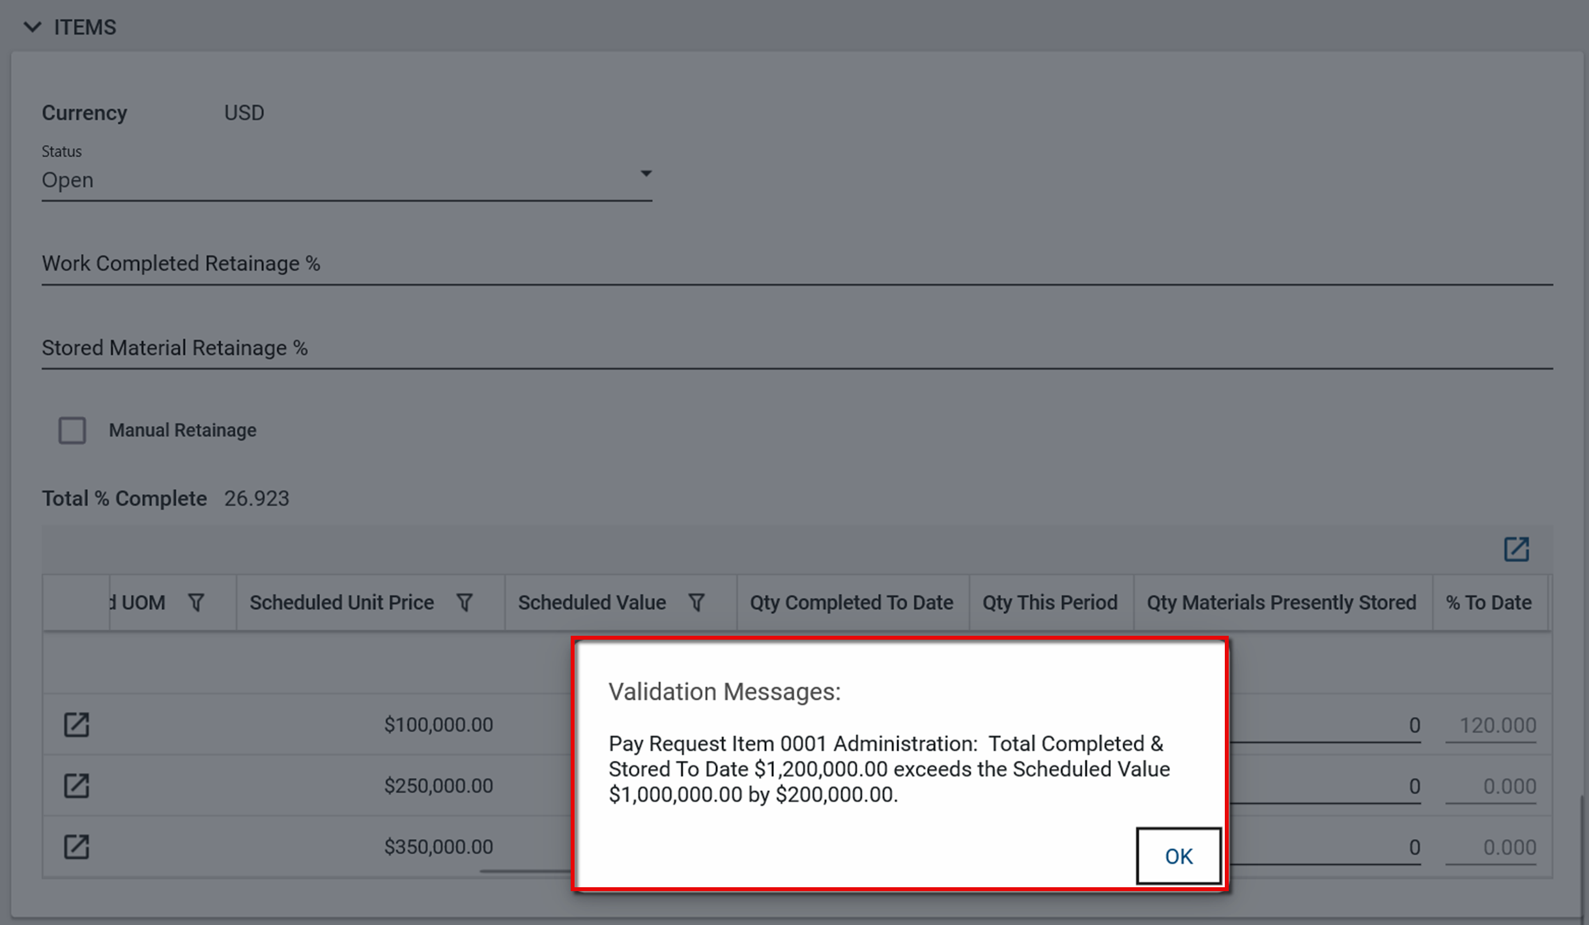Screen dimensions: 1589x925
Task: Click the % To Date column header
Action: [x=1488, y=603]
